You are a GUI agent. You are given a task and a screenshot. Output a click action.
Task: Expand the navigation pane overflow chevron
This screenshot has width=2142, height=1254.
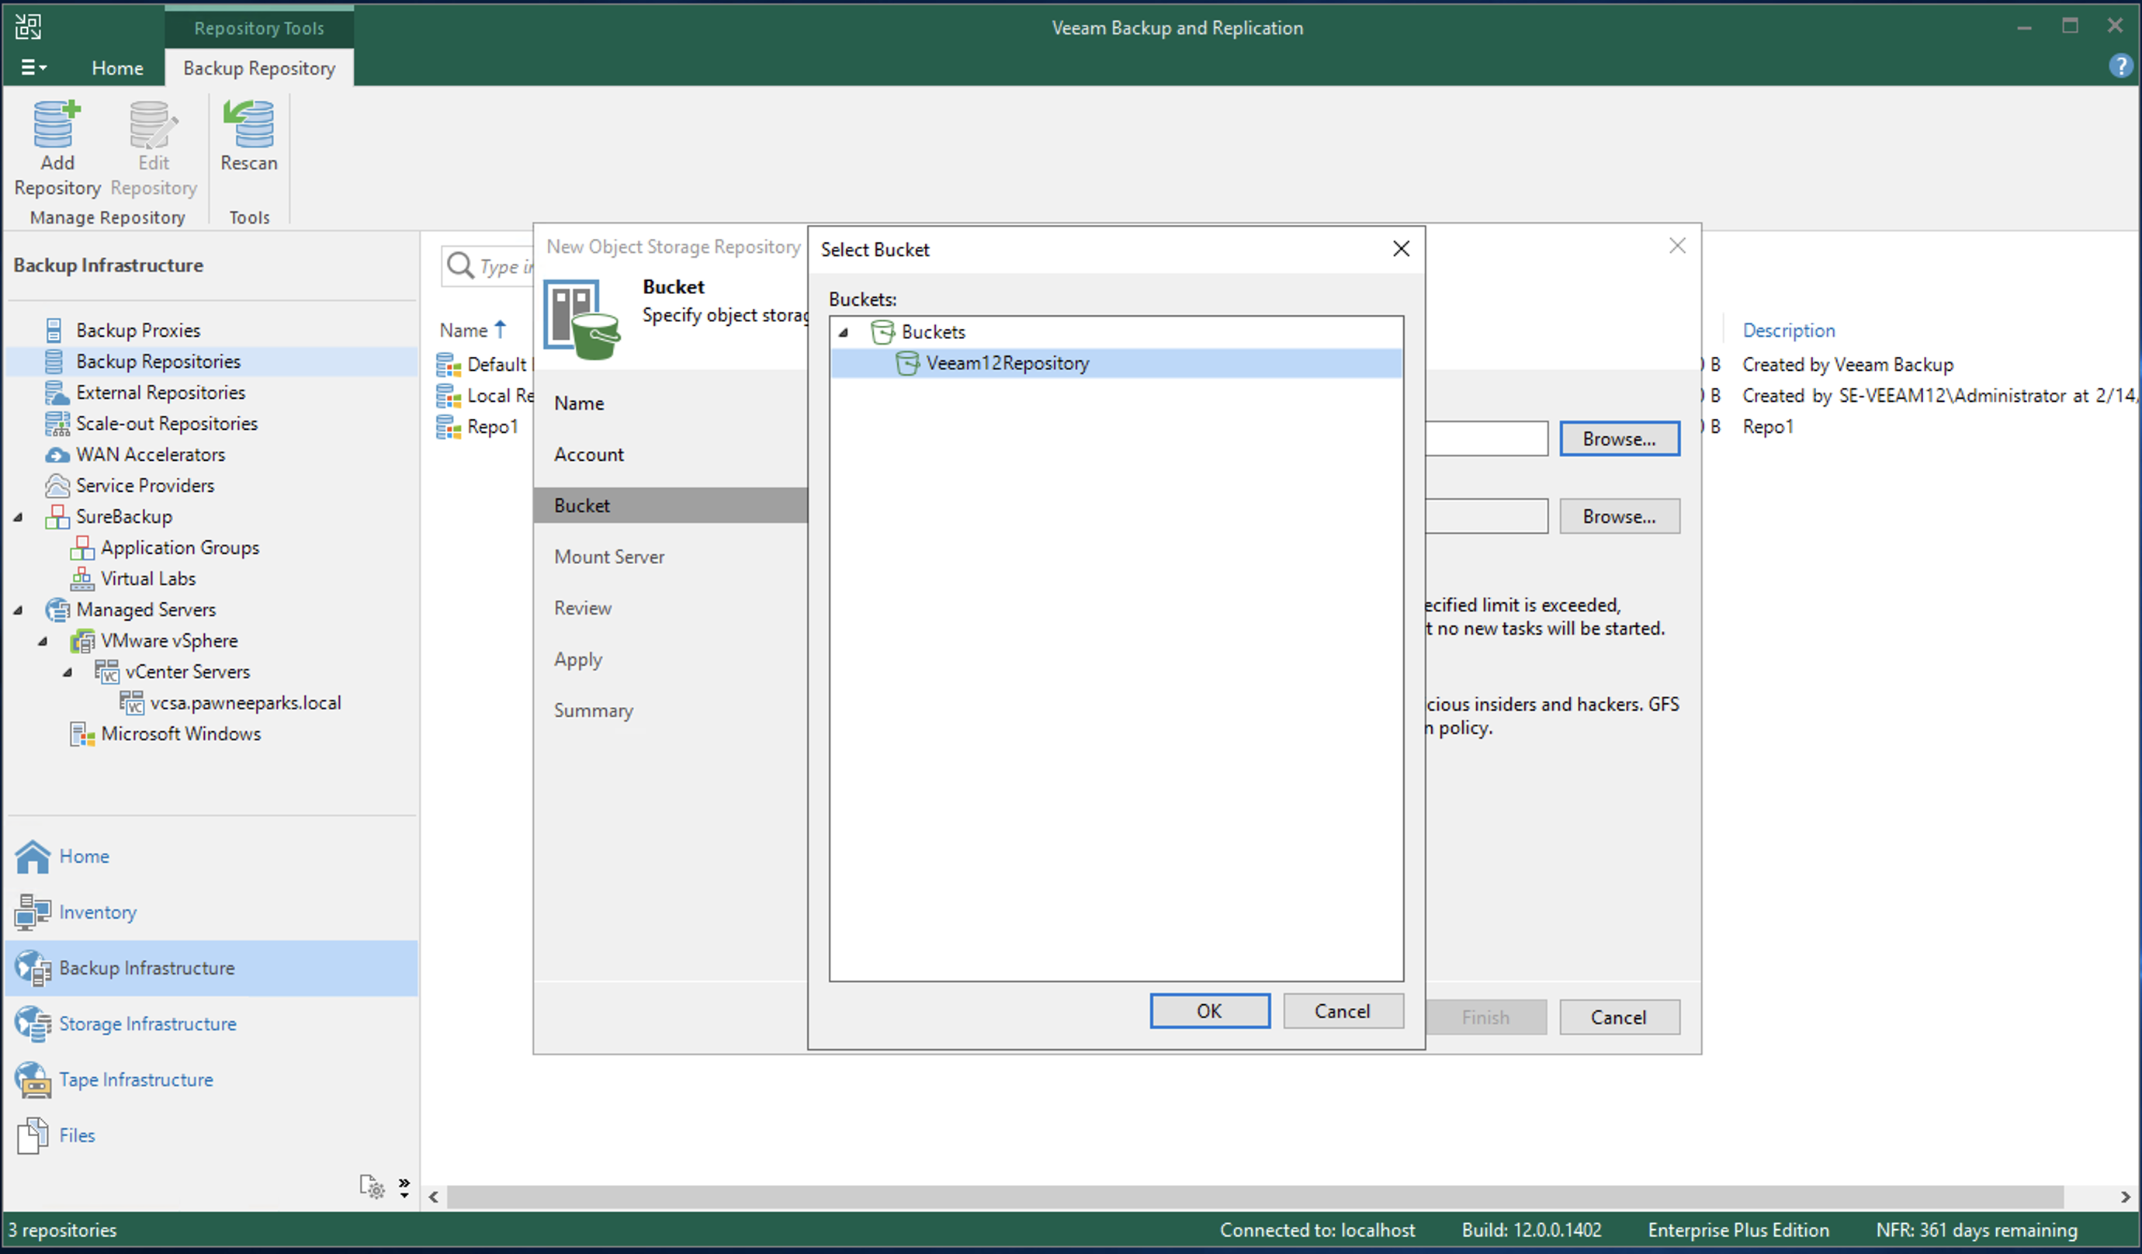pos(404,1188)
